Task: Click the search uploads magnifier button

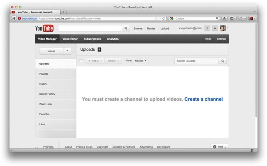Action: pyautogui.click(x=223, y=61)
